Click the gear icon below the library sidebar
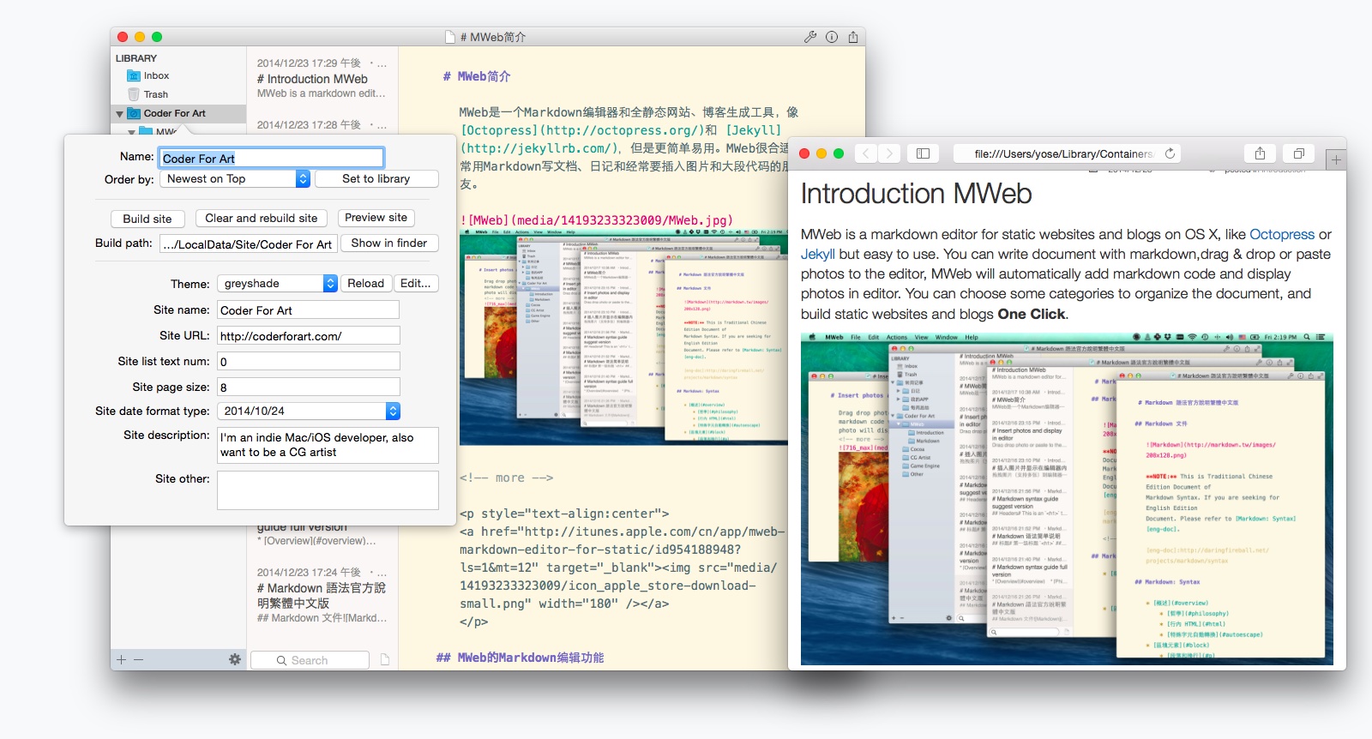This screenshot has height=739, width=1372. tap(234, 659)
